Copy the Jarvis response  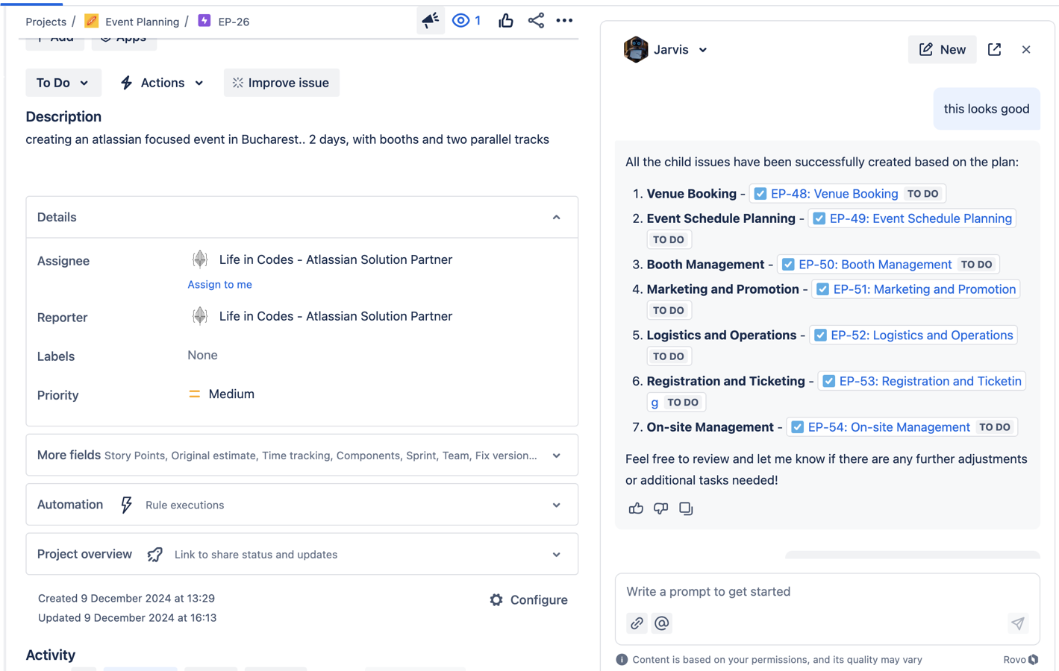pyautogui.click(x=686, y=508)
